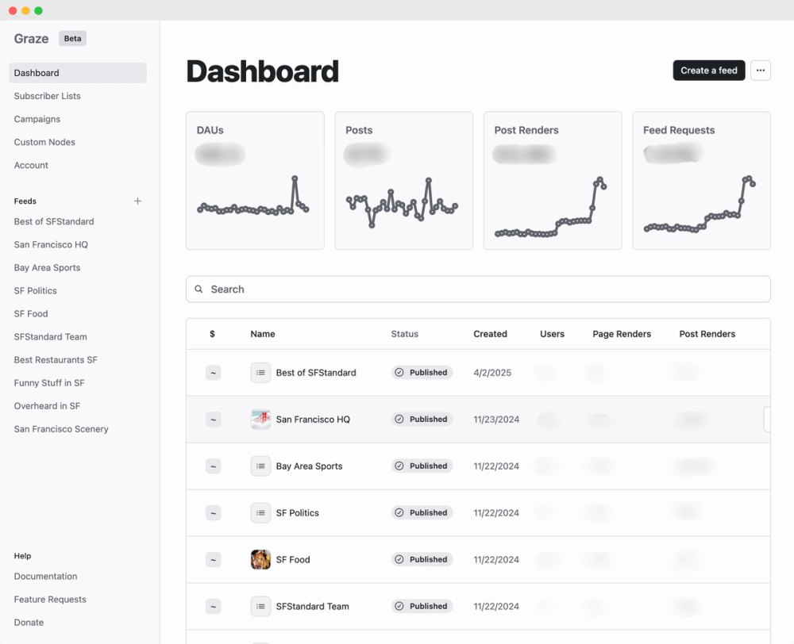Click the SF Food feed thumbnail image

pos(260,559)
